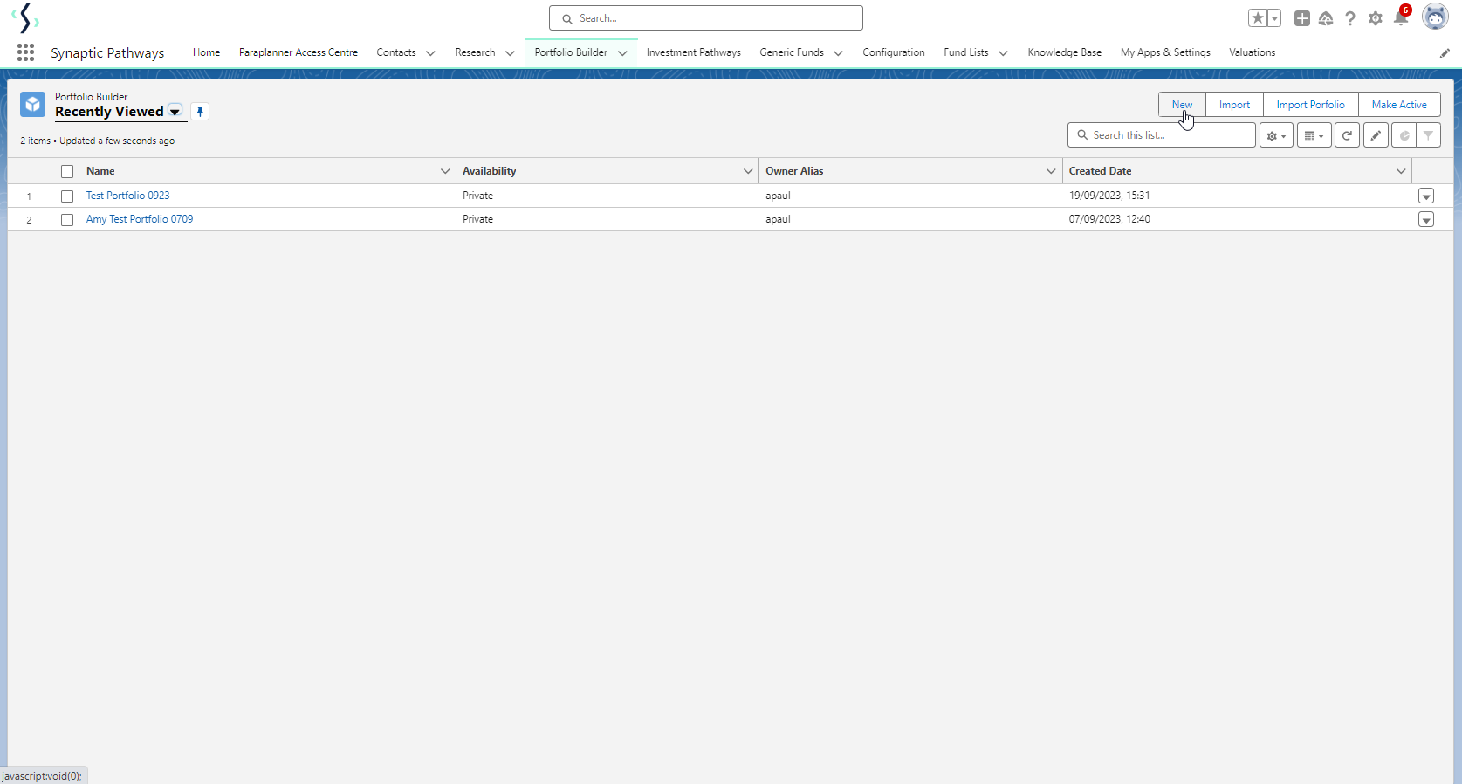
Task: Expand the Contacts nav dropdown chevron
Action: [430, 53]
